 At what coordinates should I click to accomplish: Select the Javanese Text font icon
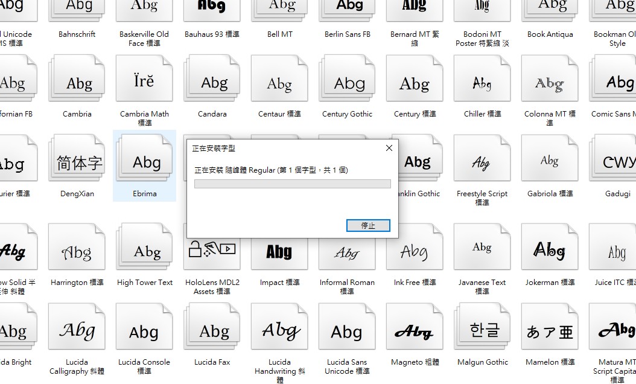(482, 246)
